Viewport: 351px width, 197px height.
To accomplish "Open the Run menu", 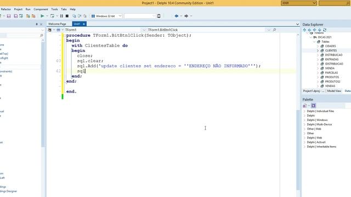I will click(28, 9).
